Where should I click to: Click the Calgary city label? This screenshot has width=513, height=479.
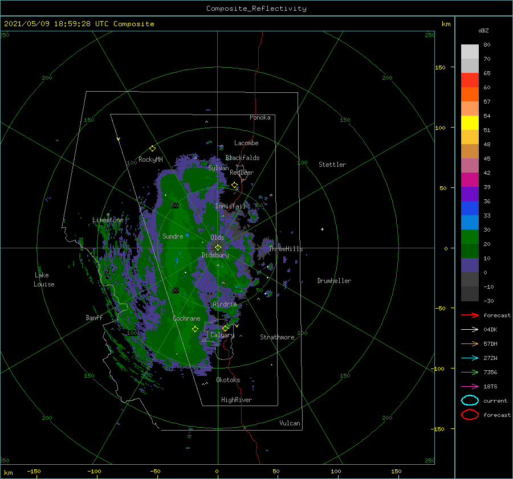click(222, 335)
